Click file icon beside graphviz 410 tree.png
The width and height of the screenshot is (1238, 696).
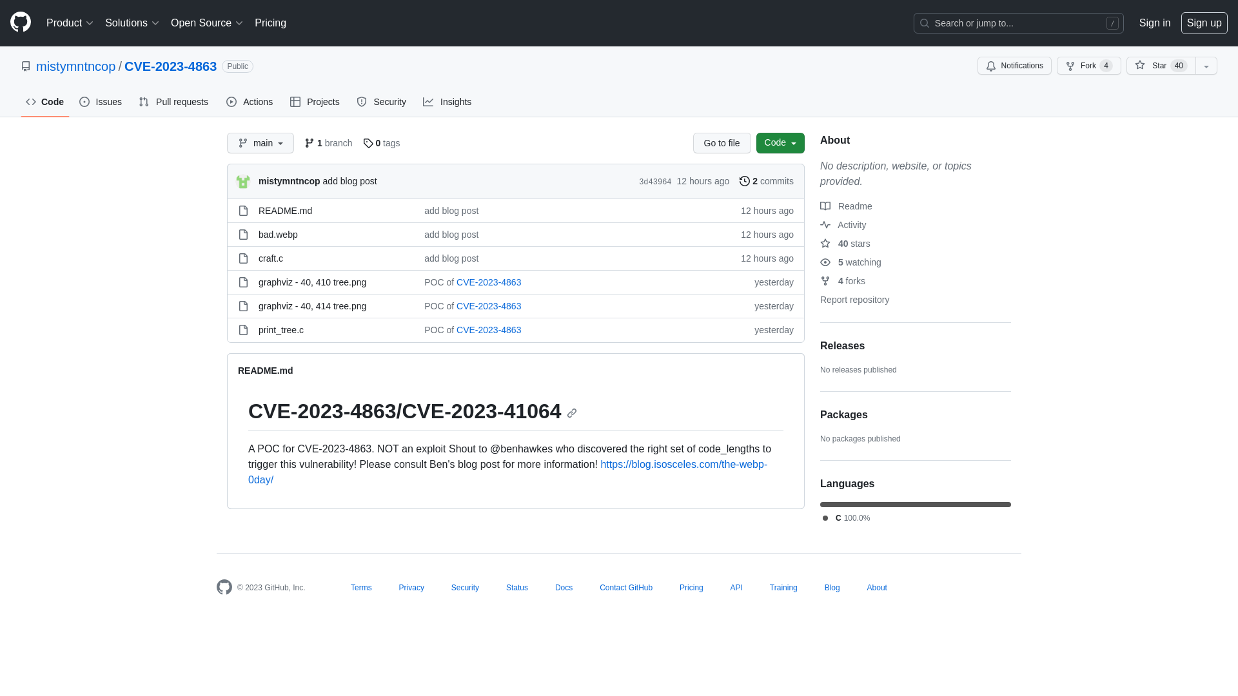point(243,282)
